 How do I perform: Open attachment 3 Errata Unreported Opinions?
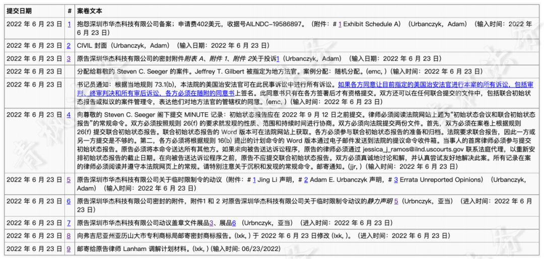tap(396, 180)
